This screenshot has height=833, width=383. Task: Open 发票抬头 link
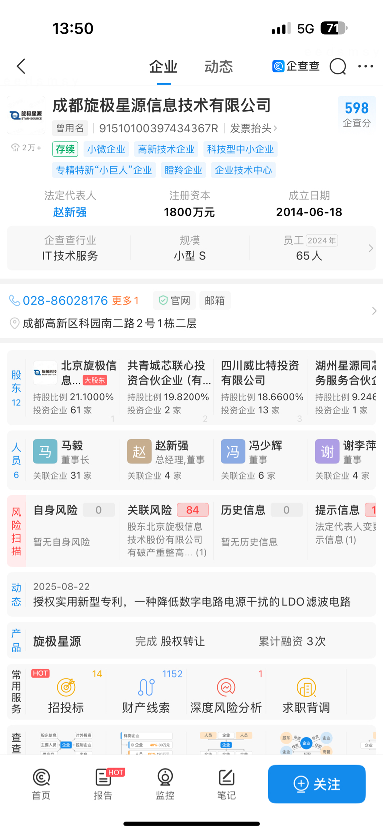click(x=253, y=128)
